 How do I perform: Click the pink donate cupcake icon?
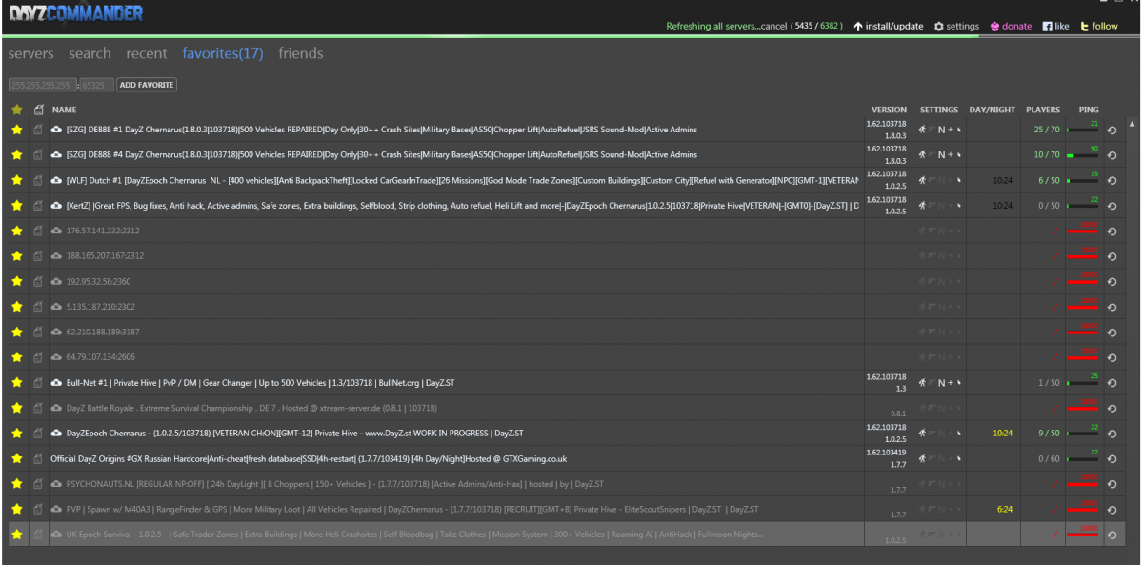click(x=995, y=27)
